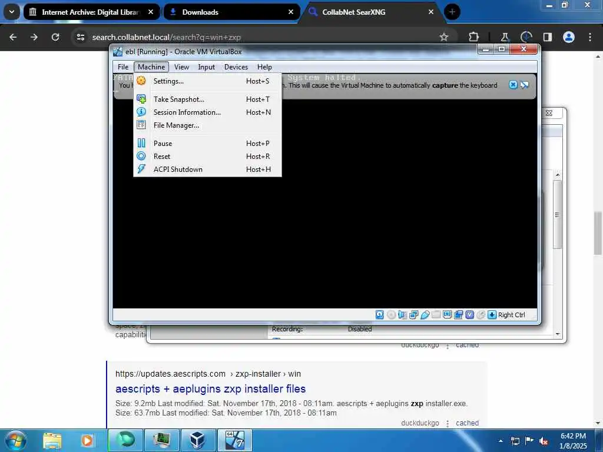Open the VirtualBox Input menu

207,67
